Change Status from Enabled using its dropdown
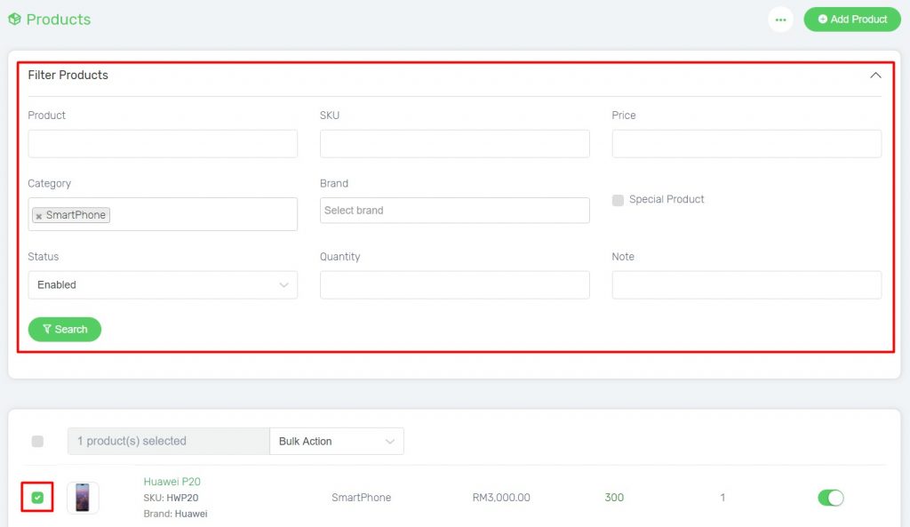Screen dimensions: 910x527 point(163,284)
